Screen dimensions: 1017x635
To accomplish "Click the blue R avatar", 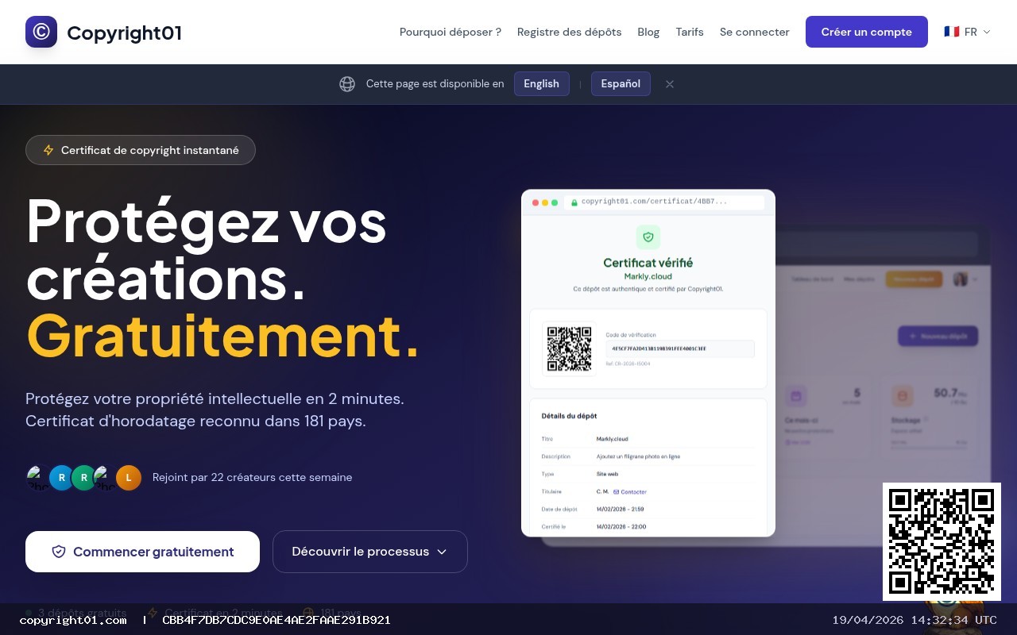I will (62, 477).
